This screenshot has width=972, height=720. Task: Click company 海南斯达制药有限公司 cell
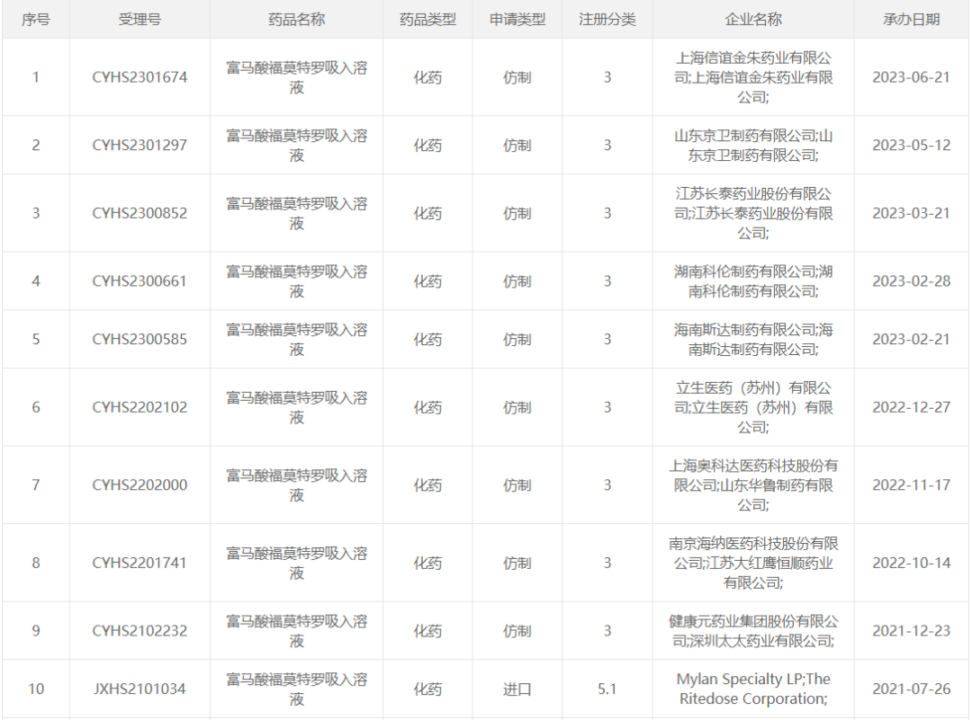[753, 339]
